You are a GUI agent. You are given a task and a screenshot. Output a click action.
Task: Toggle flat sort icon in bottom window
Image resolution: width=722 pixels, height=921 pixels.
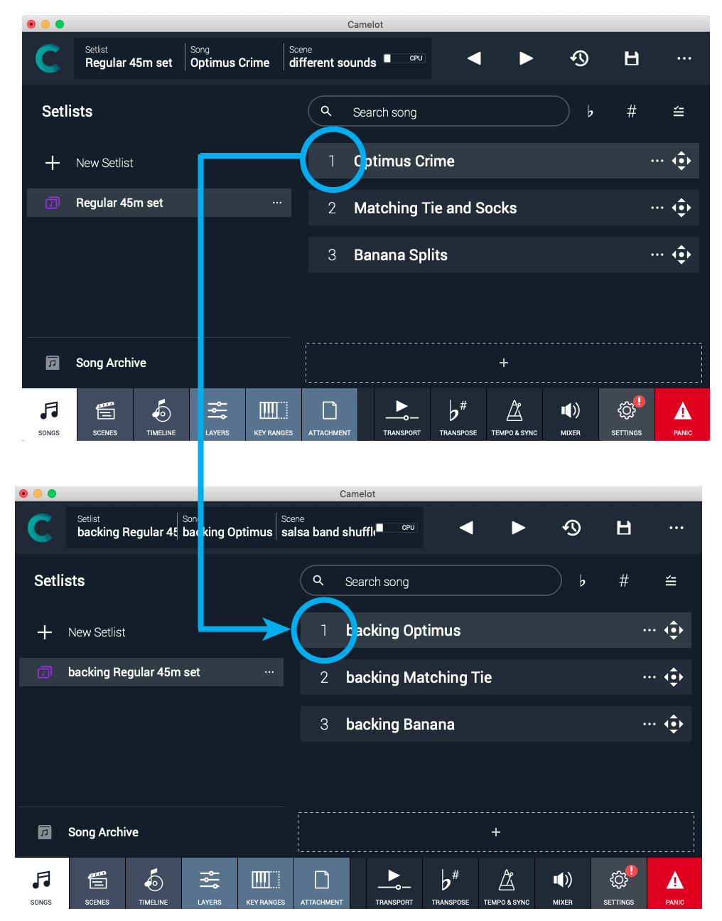[x=582, y=581]
